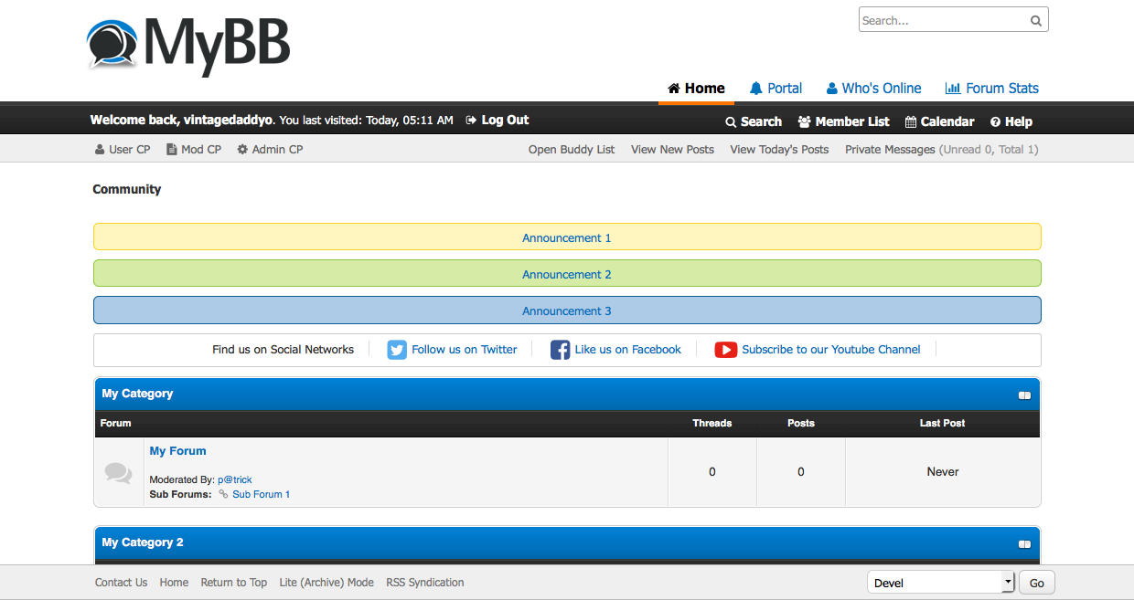Image resolution: width=1134 pixels, height=600 pixels.
Task: Switch to the Portal tab
Action: (776, 89)
